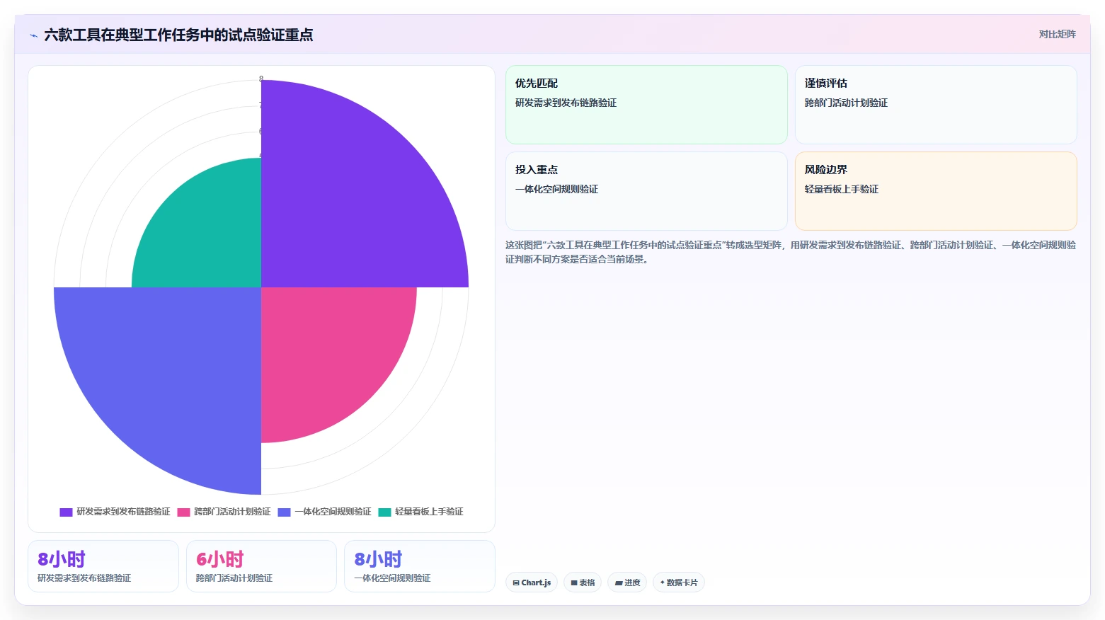Click 跨部门活动计划验证 text in 谨慎评估 card
The height and width of the screenshot is (620, 1105).
(x=846, y=103)
